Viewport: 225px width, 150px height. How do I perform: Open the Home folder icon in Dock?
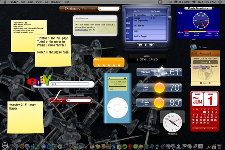(214, 146)
